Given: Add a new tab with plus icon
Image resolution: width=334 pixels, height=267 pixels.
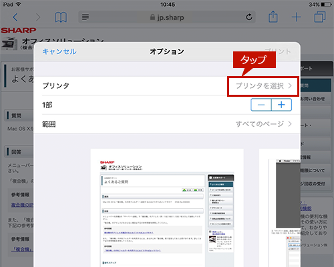Looking at the screenshot, I should (296, 17).
